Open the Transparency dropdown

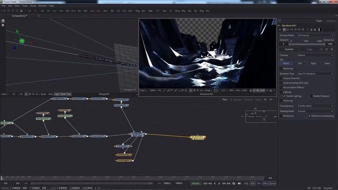[x=315, y=106]
